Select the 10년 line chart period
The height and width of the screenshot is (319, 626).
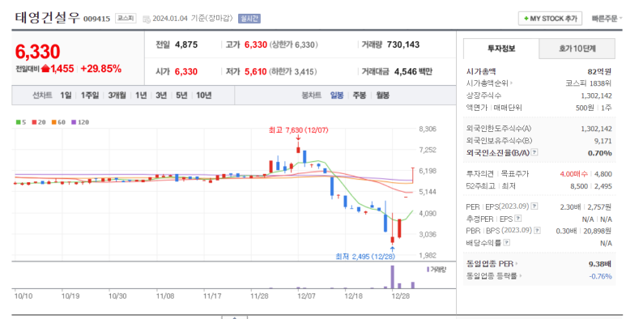coord(203,96)
